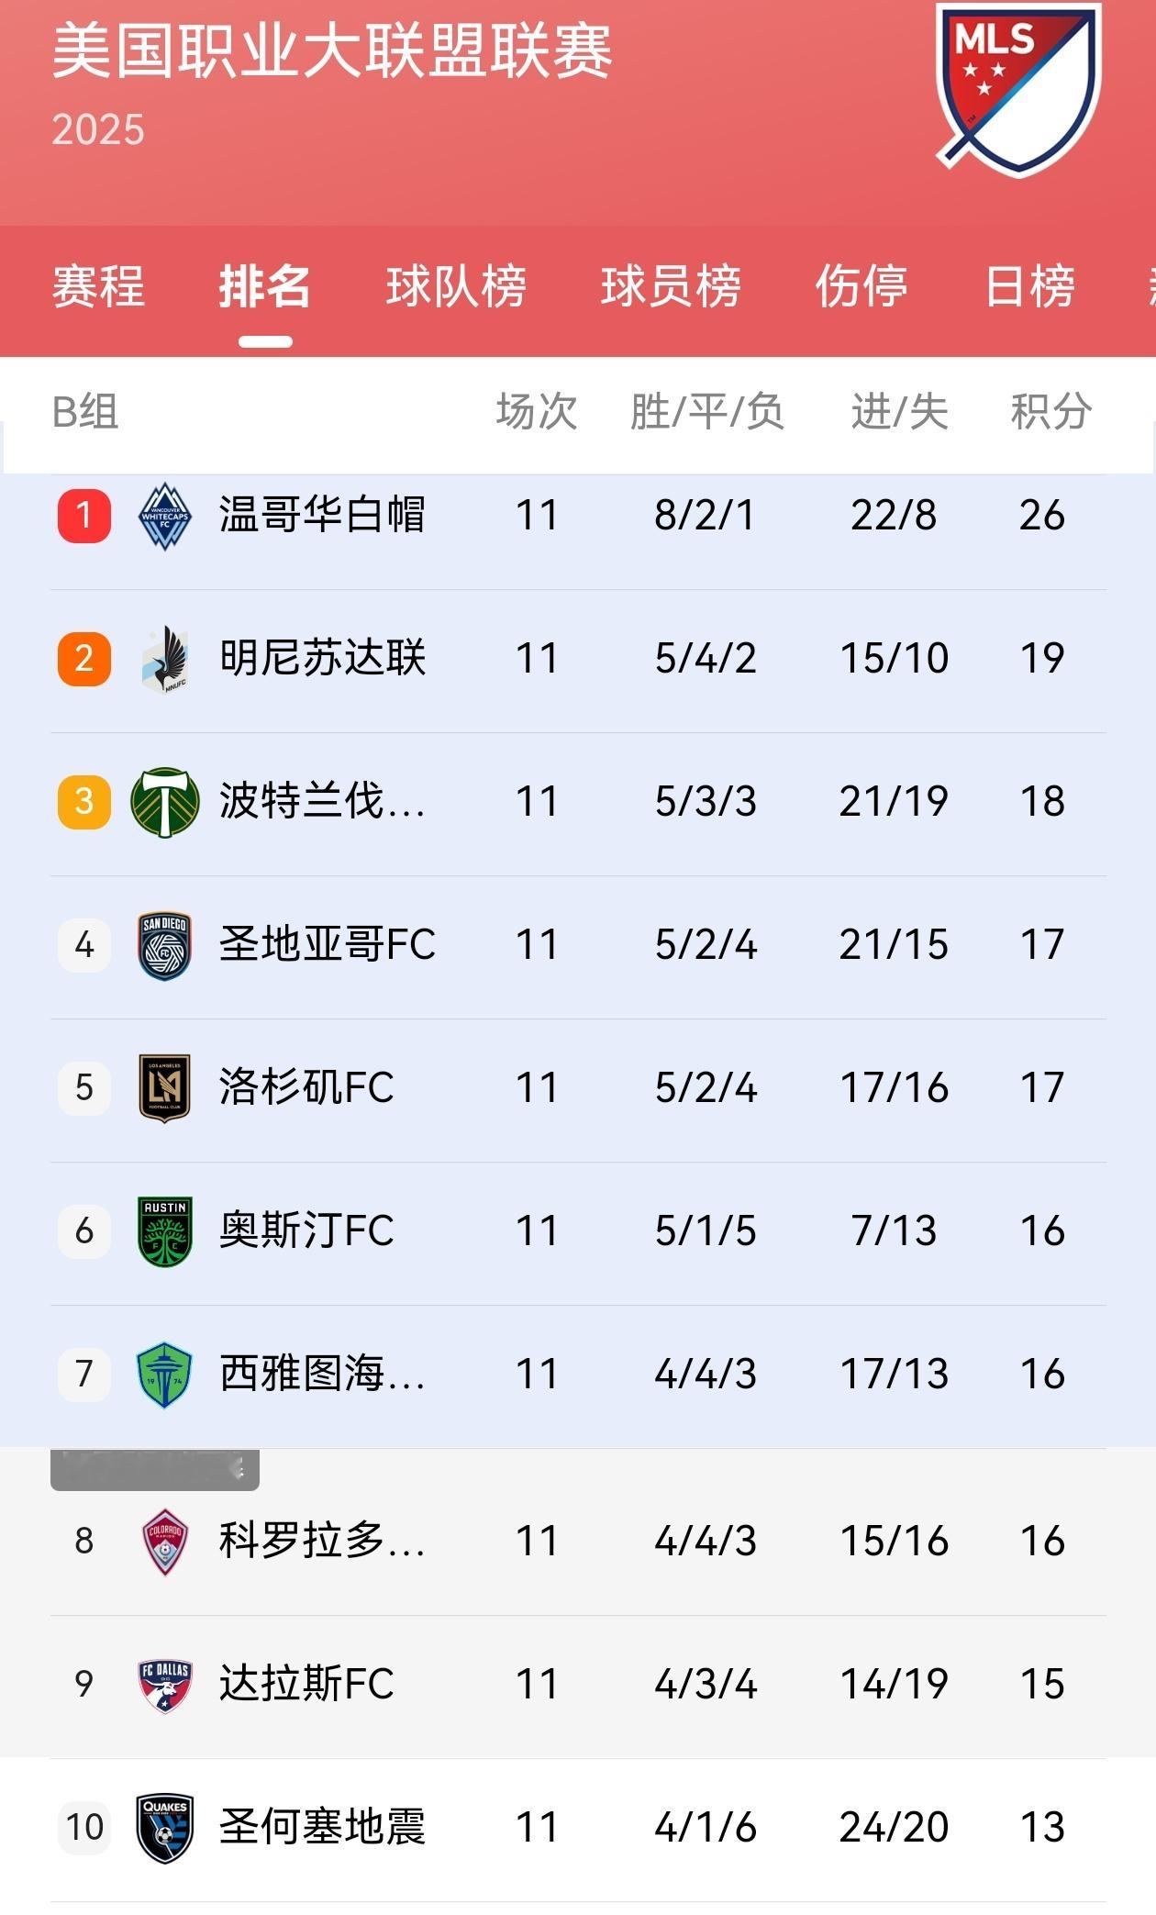Open the San Diego FC crest
This screenshot has height=1915, width=1156.
(x=165, y=945)
